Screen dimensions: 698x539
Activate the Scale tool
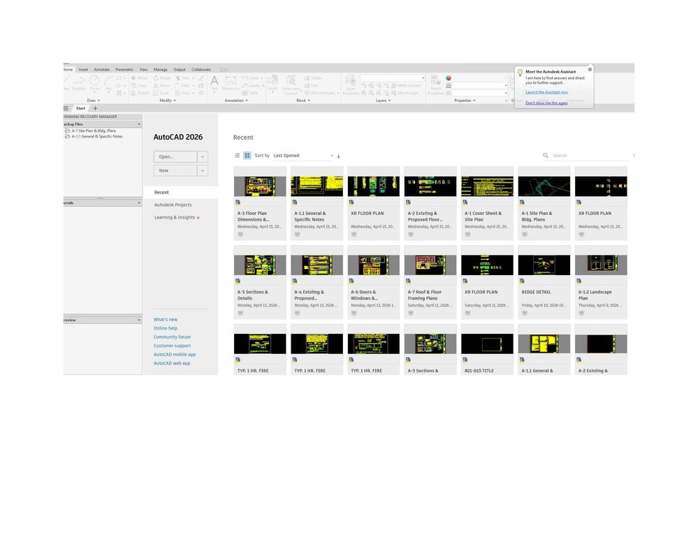point(161,93)
